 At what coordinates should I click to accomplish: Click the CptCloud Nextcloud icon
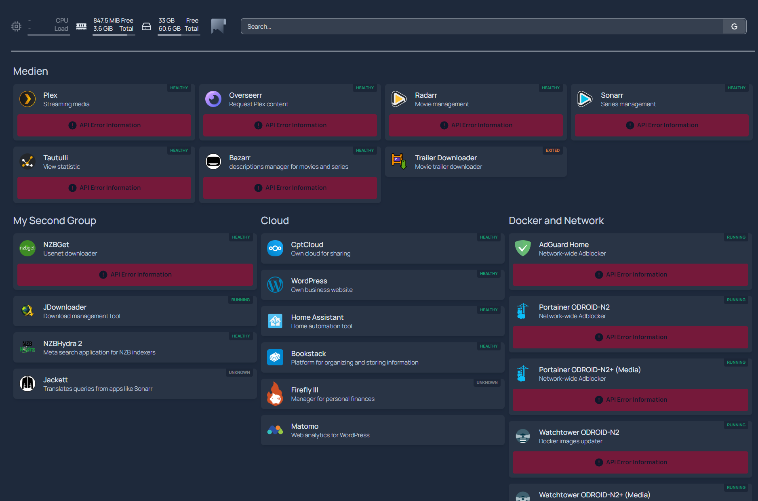pyautogui.click(x=275, y=248)
